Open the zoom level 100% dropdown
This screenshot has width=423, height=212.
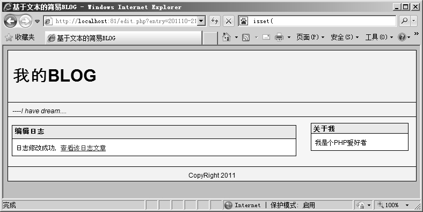pyautogui.click(x=393, y=205)
